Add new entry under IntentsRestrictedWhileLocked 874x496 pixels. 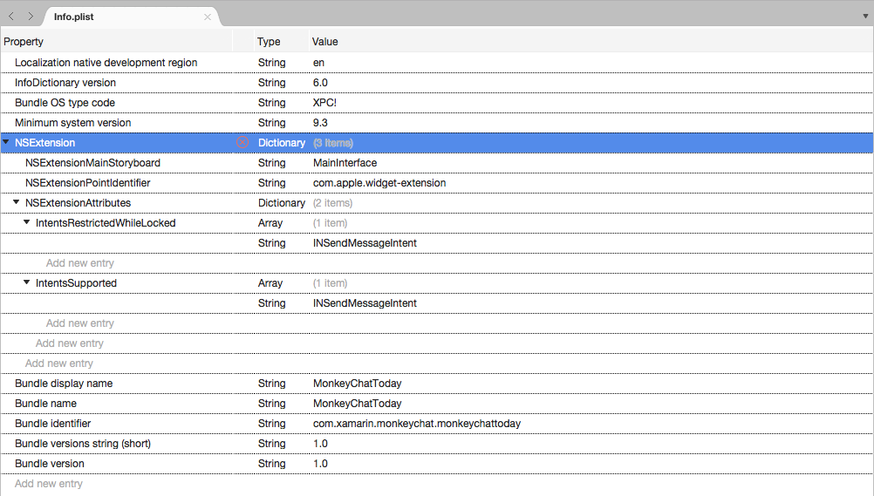(79, 263)
